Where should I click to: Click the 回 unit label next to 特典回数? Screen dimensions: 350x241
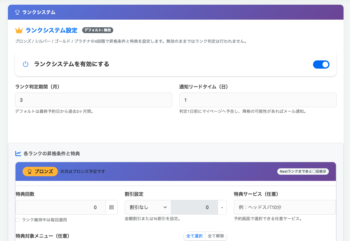[x=112, y=207]
